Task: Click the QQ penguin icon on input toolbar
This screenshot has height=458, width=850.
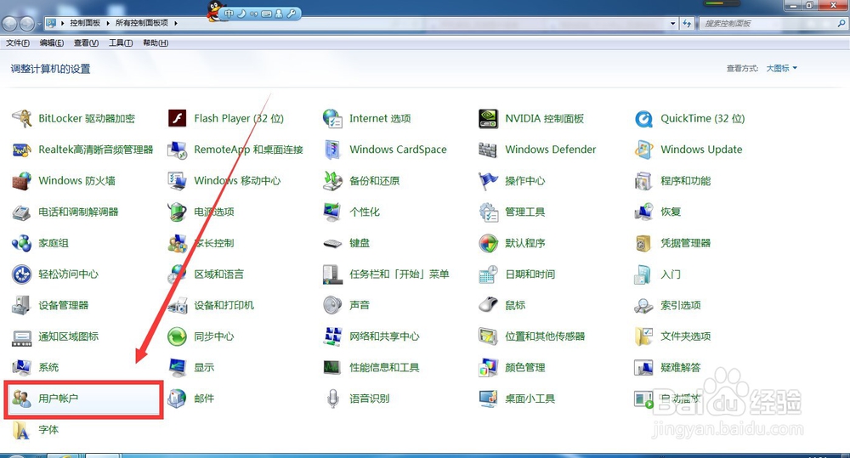Action: (216, 10)
